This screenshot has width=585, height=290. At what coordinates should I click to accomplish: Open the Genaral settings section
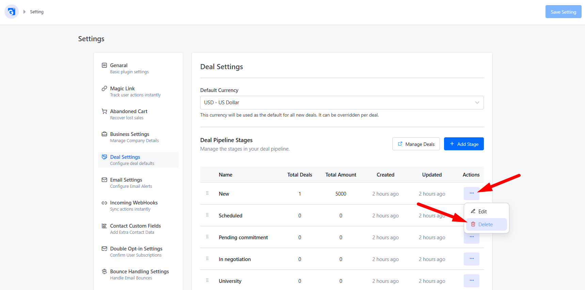(x=138, y=68)
